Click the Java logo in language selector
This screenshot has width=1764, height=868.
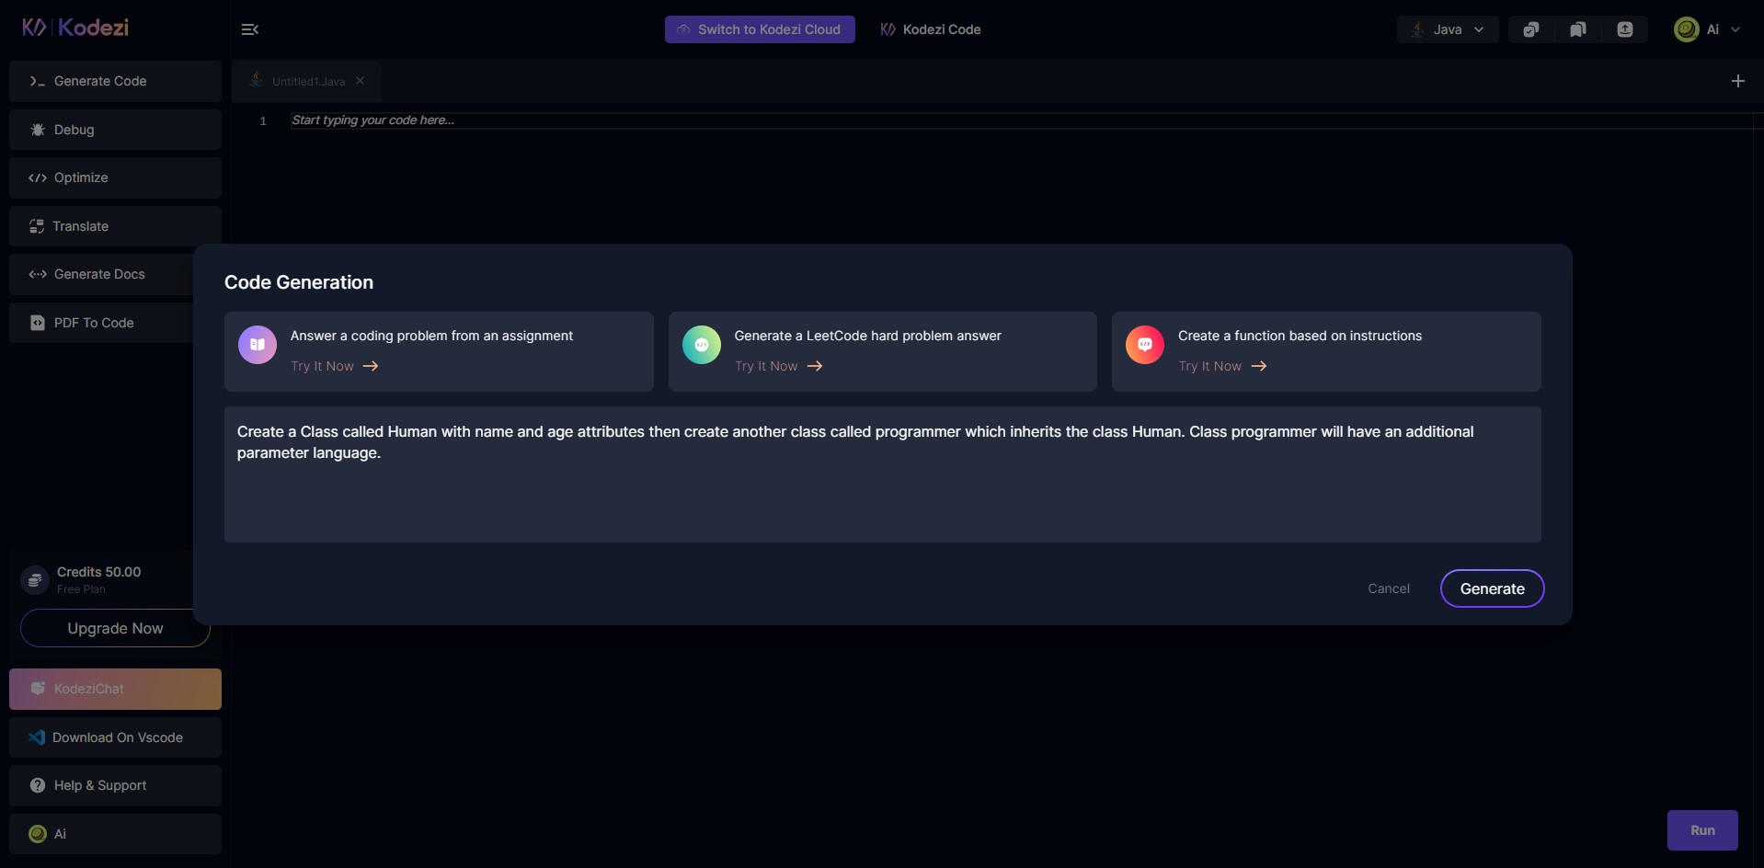(1418, 29)
